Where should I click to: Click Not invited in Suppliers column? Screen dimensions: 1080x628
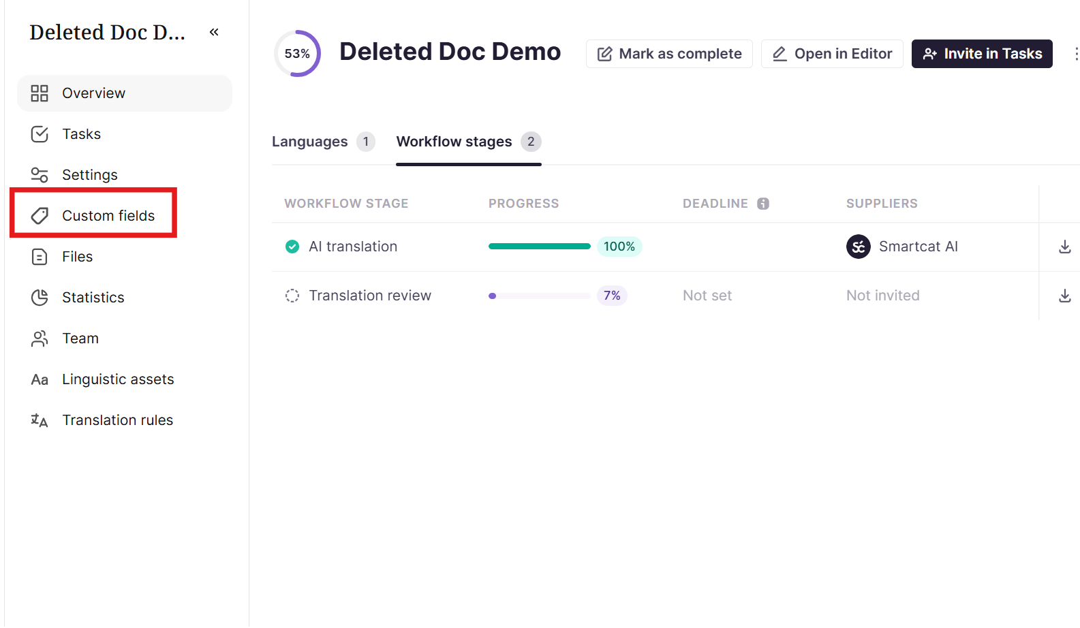[883, 296]
